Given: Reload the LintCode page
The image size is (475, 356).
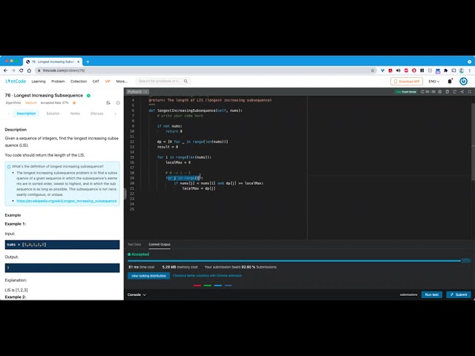Looking at the screenshot, I should (21, 70).
